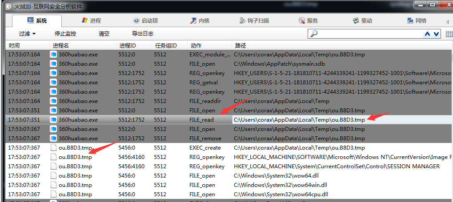Open the 钩子扫描 tab
The height and width of the screenshot is (202, 453).
click(254, 21)
